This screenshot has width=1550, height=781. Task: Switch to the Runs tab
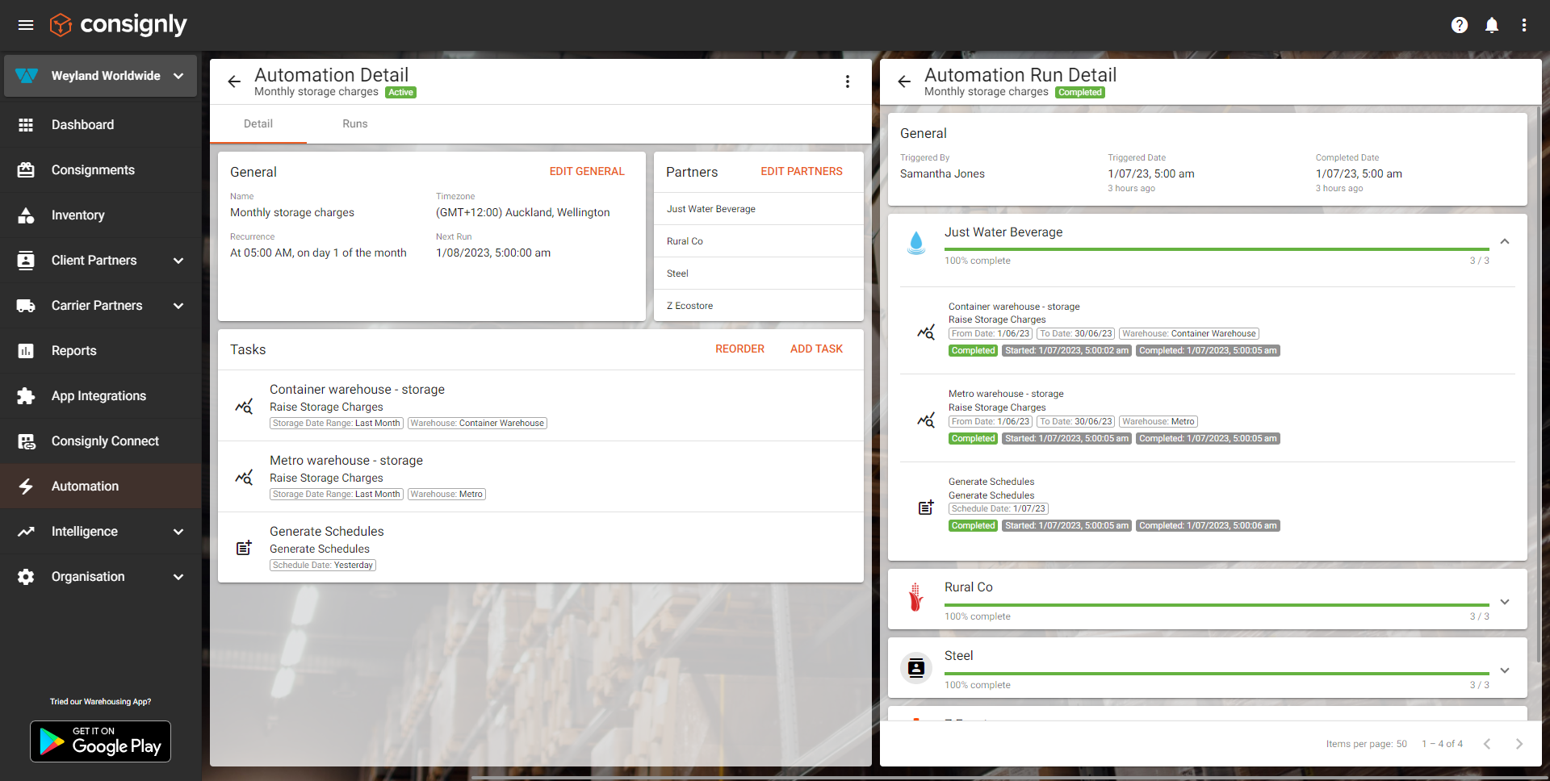click(x=354, y=124)
